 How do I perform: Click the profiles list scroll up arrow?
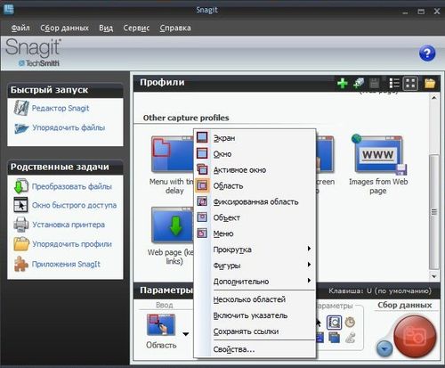click(433, 98)
